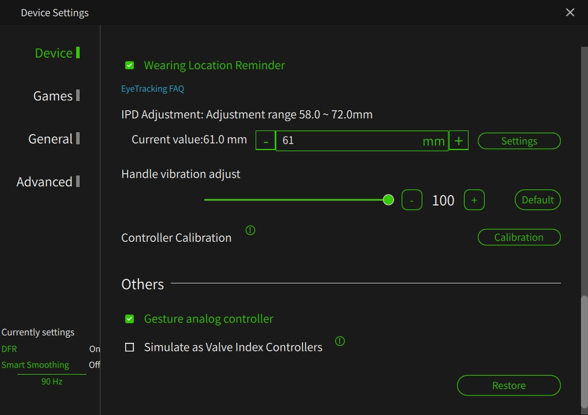
Task: Open the General settings tab
Action: [51, 139]
